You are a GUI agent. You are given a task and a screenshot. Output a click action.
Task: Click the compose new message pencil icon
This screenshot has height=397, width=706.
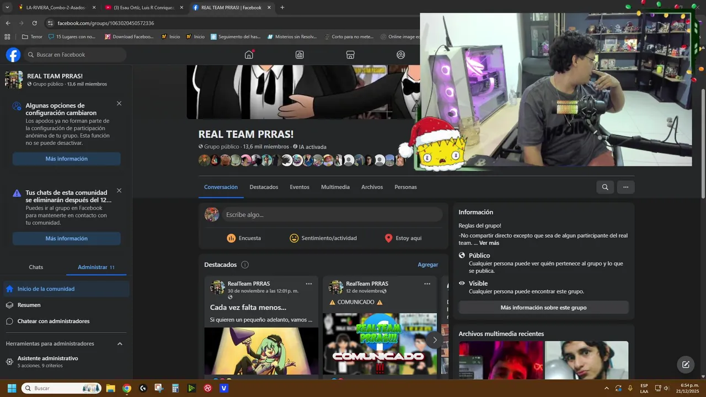(686, 364)
